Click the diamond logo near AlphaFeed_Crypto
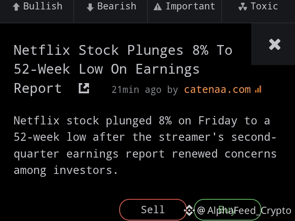This screenshot has width=295, height=221. click(189, 210)
